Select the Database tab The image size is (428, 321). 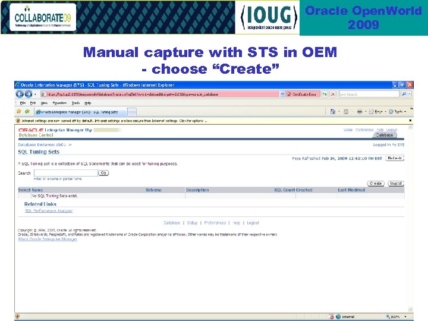pyautogui.click(x=385, y=135)
